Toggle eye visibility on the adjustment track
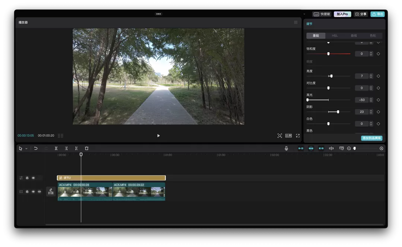Image resolution: width=402 pixels, height=247 pixels. coord(33,178)
